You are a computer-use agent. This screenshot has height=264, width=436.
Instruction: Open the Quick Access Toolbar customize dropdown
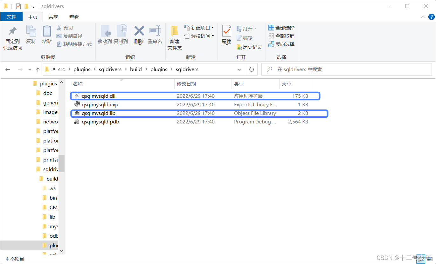[33, 6]
